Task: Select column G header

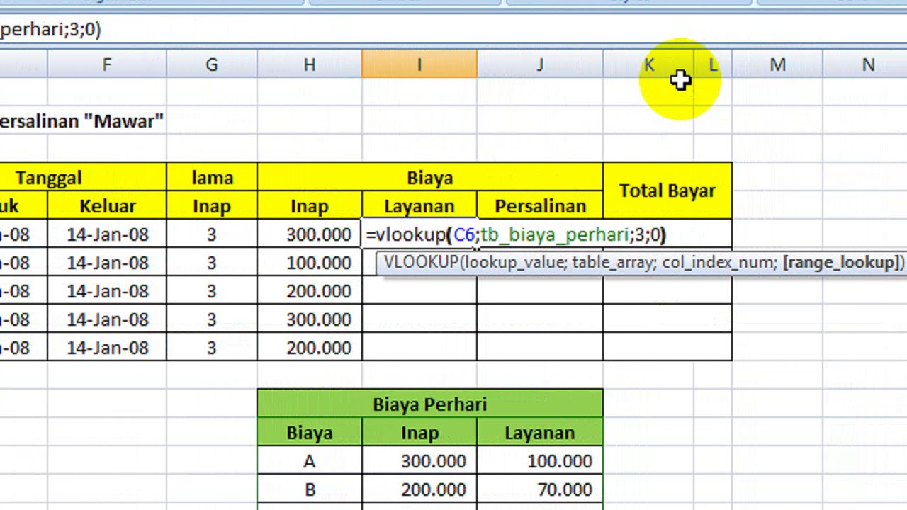Action: (212, 64)
